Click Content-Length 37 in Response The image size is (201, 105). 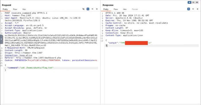tap(117, 28)
